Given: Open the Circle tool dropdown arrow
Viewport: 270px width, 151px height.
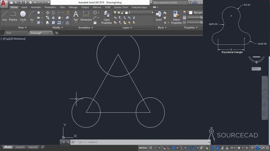Looking at the screenshot, I should (x=23, y=22).
